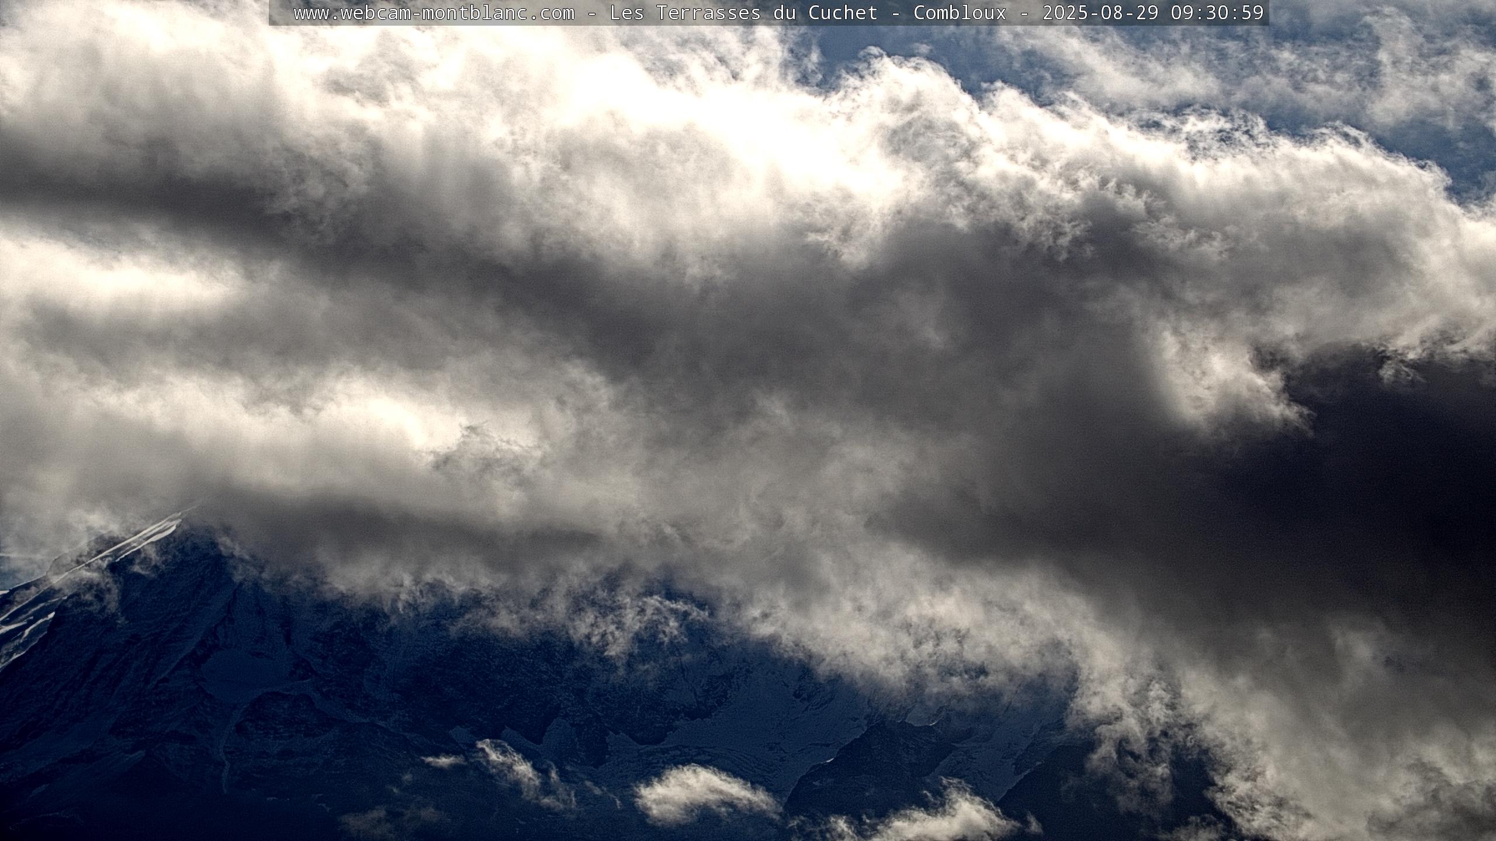This screenshot has height=841, width=1496.
Task: Click the timestamp '2025-08-29 09:30:59'
Action: pyautogui.click(x=1154, y=13)
